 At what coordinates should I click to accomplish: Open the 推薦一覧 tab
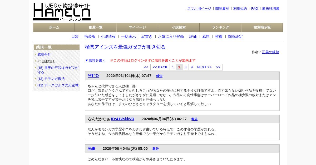pos(96,27)
